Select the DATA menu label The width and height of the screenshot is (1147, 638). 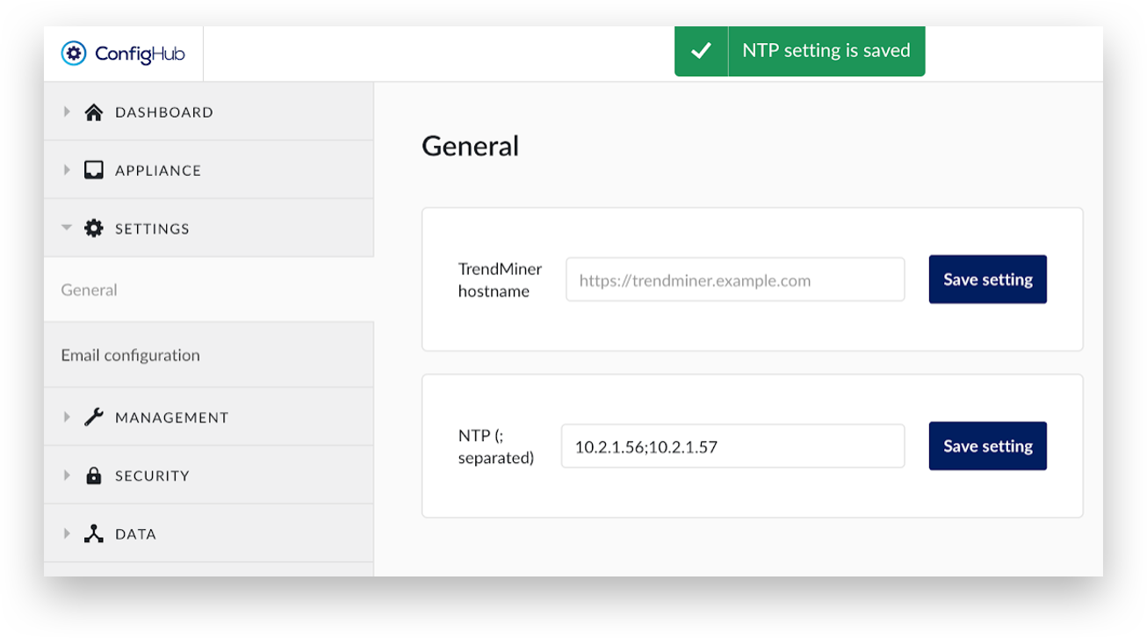click(135, 534)
